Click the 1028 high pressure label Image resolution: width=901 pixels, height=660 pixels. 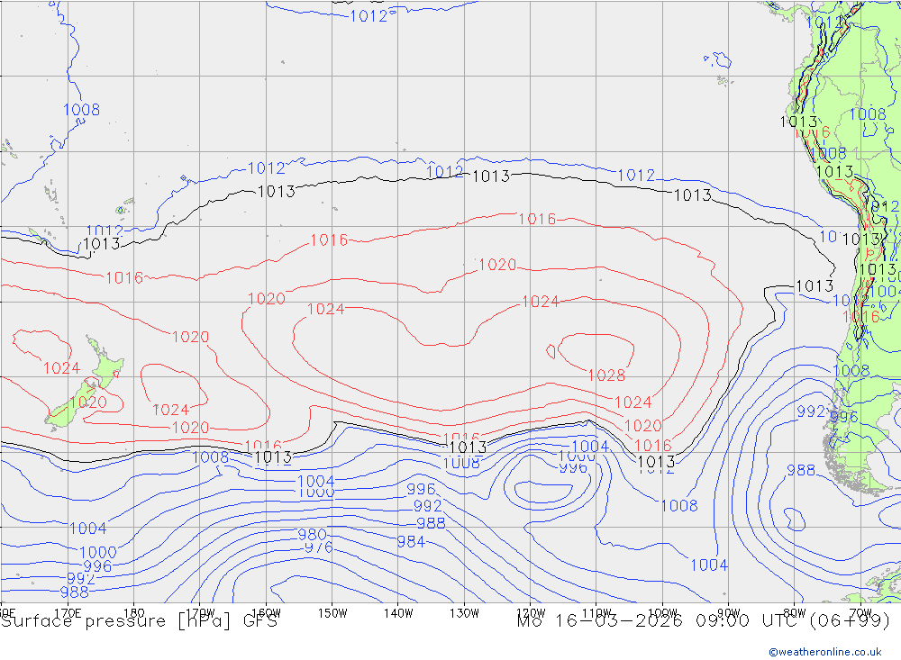(606, 375)
